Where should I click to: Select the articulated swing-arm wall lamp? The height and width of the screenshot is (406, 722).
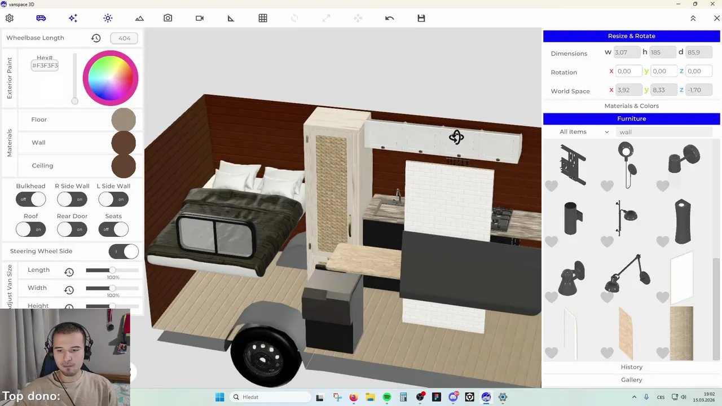(627, 274)
